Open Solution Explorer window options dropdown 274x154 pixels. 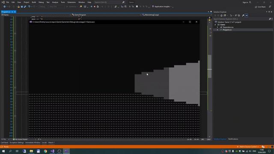coord(267,12)
